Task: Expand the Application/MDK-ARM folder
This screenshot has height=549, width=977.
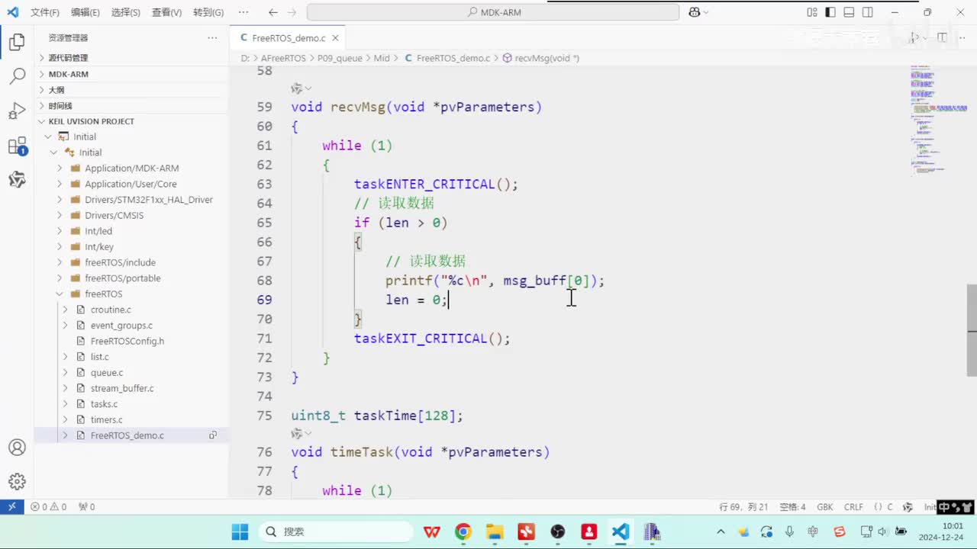Action: tap(131, 168)
